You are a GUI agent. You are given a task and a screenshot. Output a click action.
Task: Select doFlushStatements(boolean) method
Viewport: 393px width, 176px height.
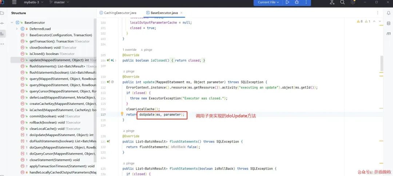click(x=63, y=141)
